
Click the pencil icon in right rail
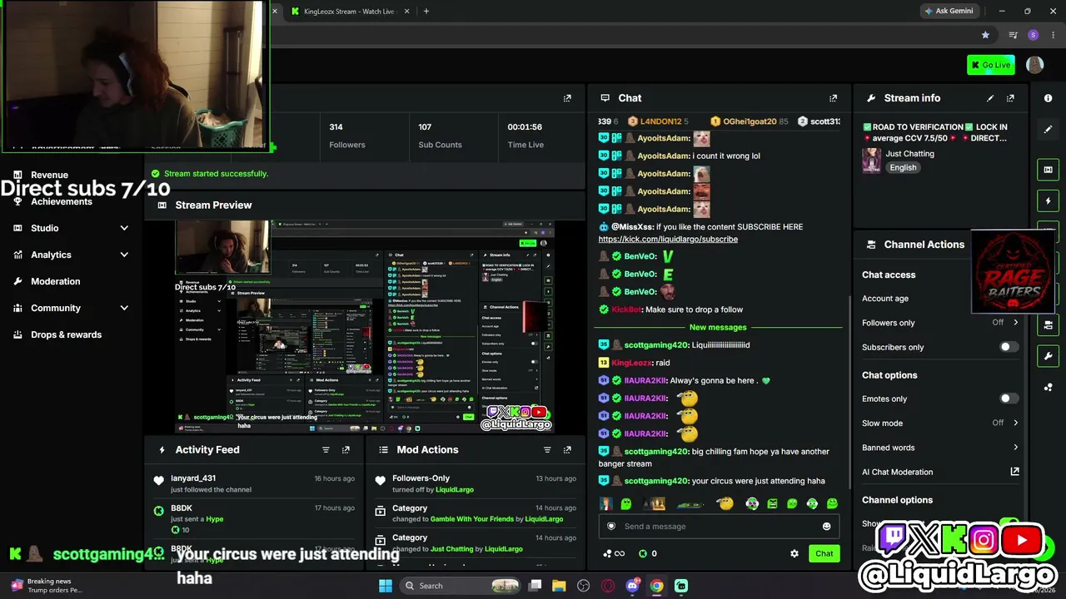click(x=1048, y=130)
